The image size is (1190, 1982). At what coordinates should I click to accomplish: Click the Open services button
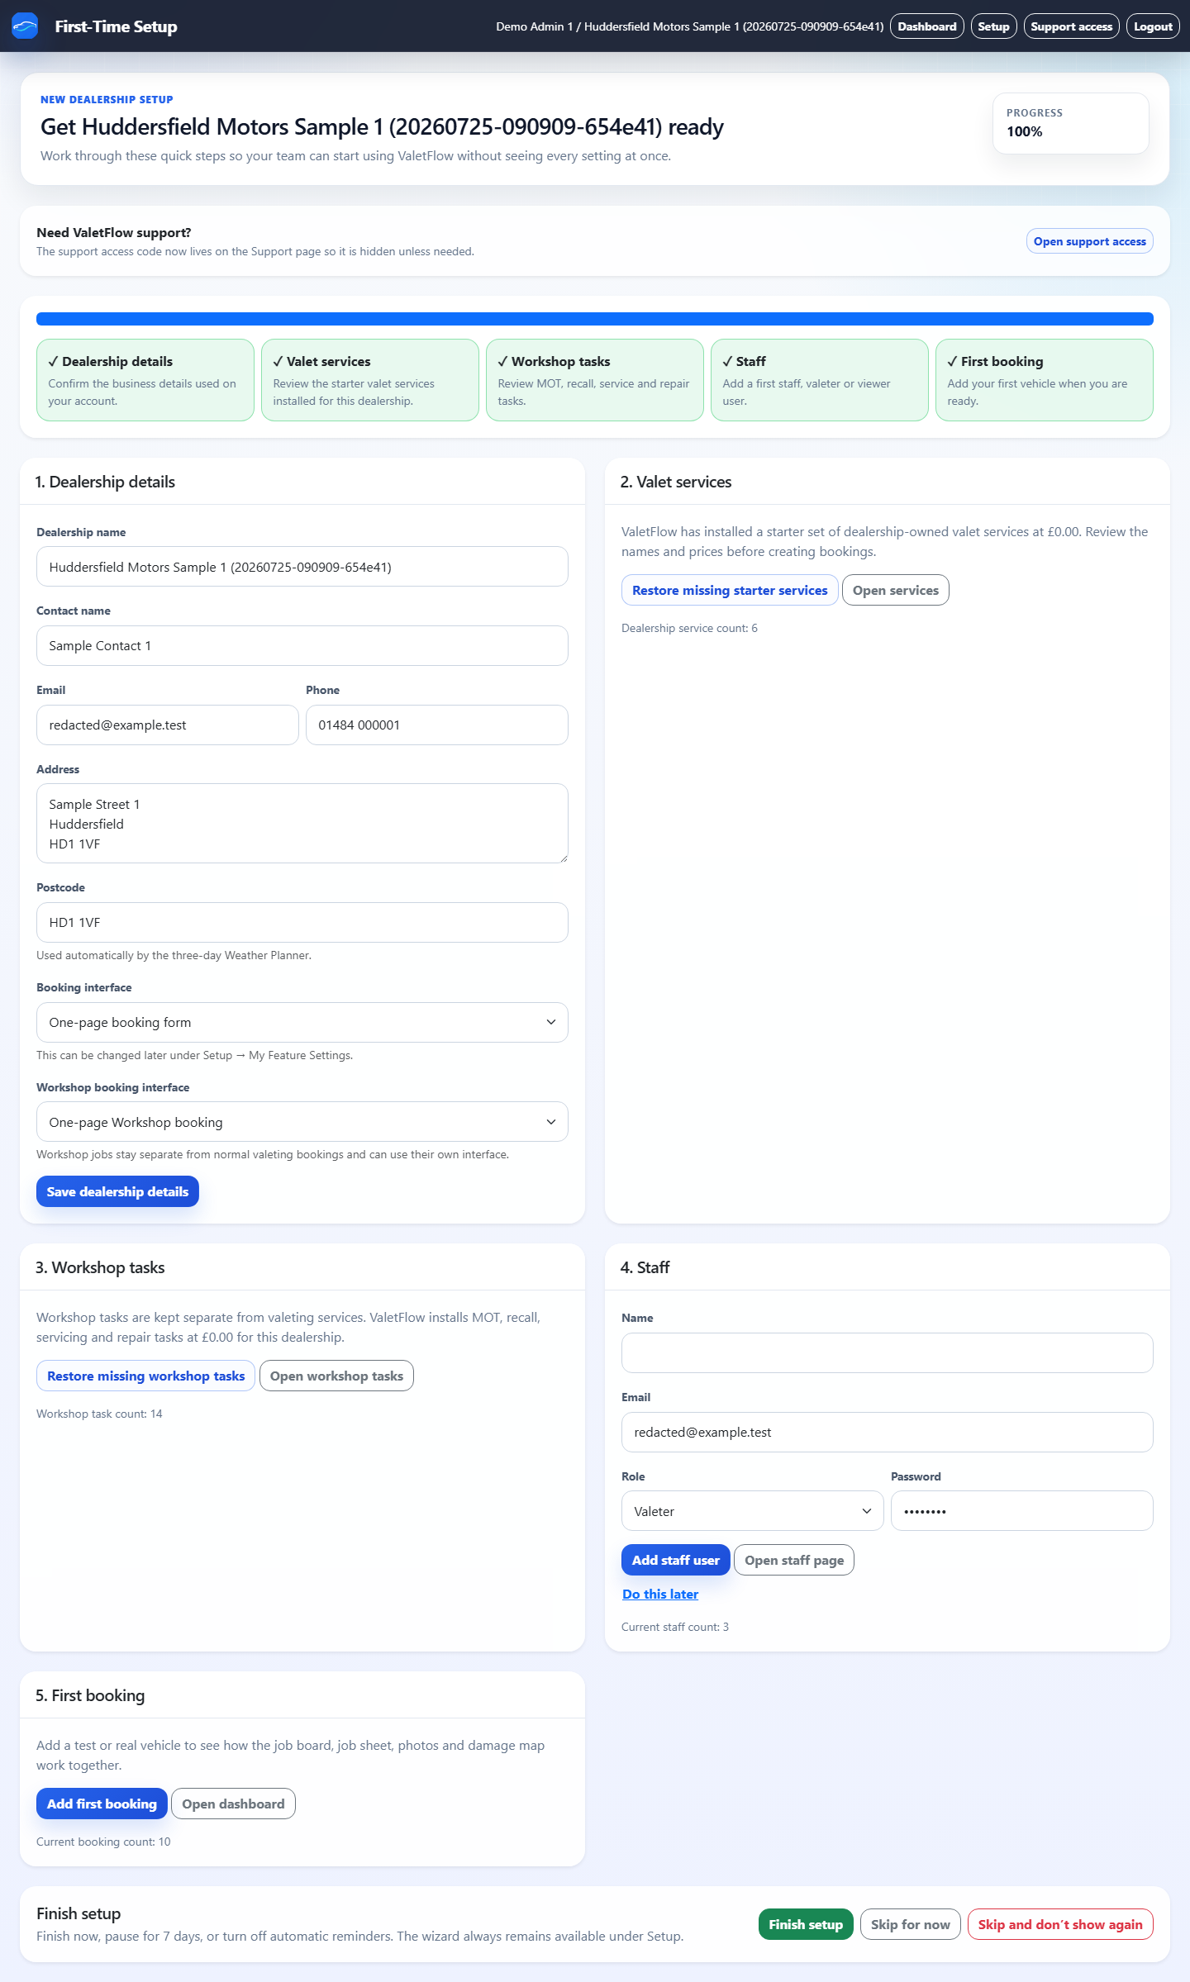896,590
